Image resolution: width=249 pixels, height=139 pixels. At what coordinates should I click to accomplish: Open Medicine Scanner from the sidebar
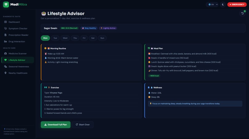tap(18, 54)
